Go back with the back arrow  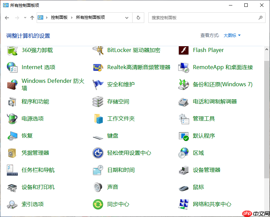tap(7, 18)
